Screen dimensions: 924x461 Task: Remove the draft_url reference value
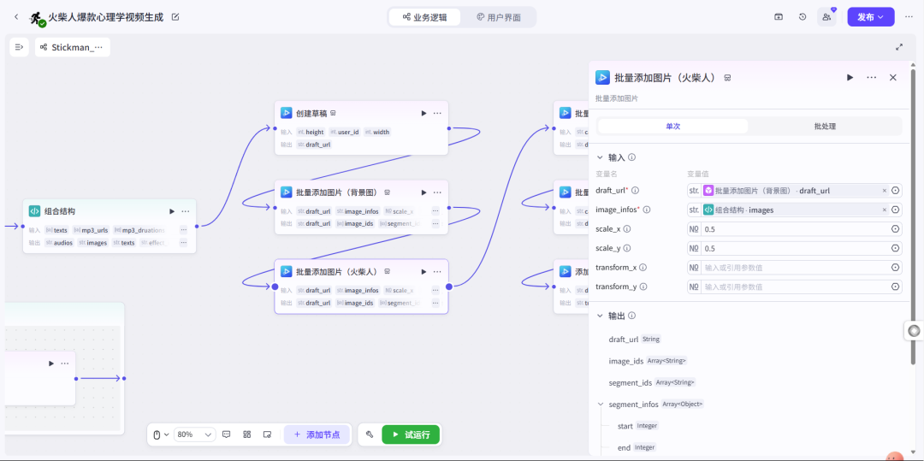coord(884,191)
